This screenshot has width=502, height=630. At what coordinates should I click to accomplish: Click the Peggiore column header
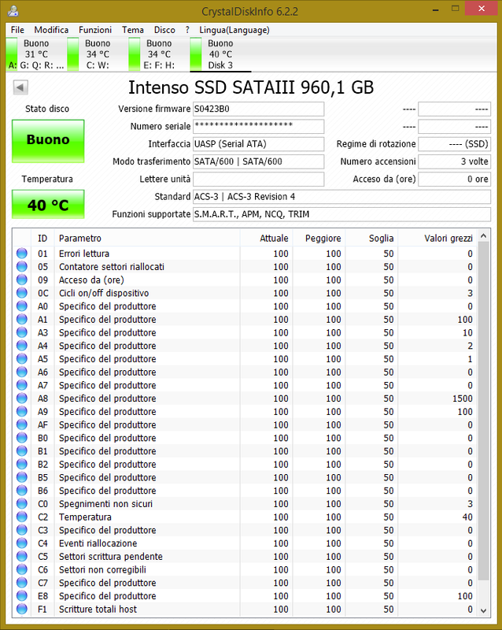(x=319, y=239)
